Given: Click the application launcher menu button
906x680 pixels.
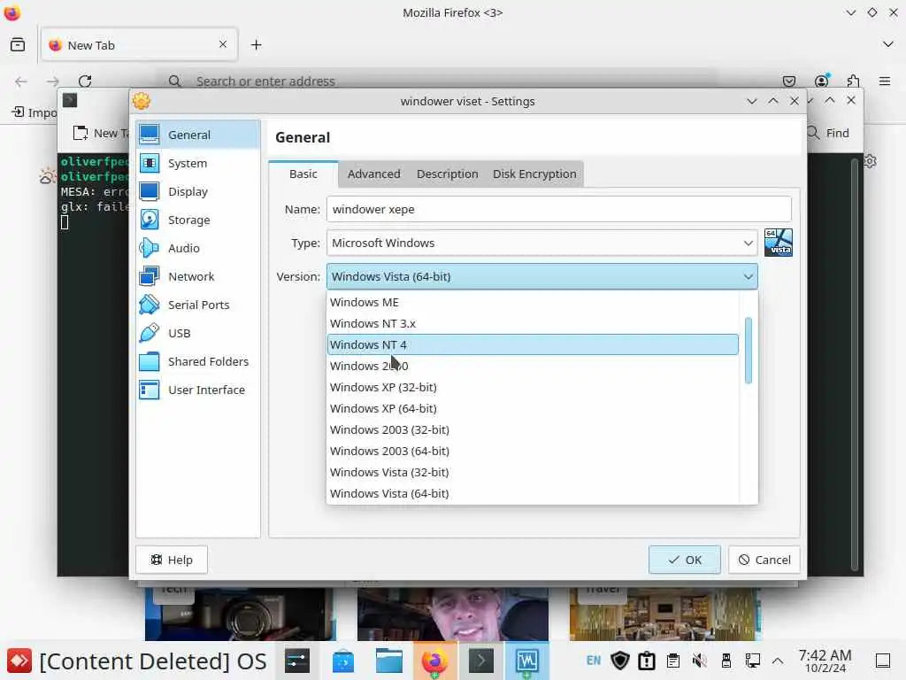Looking at the screenshot, I should (19, 661).
